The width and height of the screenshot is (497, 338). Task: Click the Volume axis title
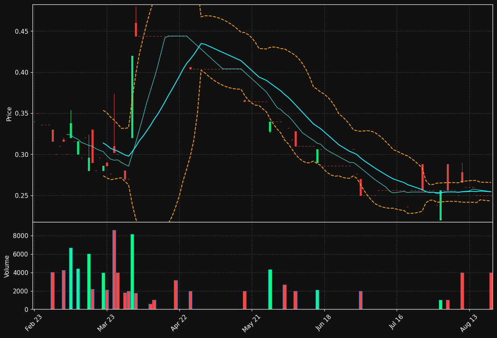pyautogui.click(x=7, y=266)
